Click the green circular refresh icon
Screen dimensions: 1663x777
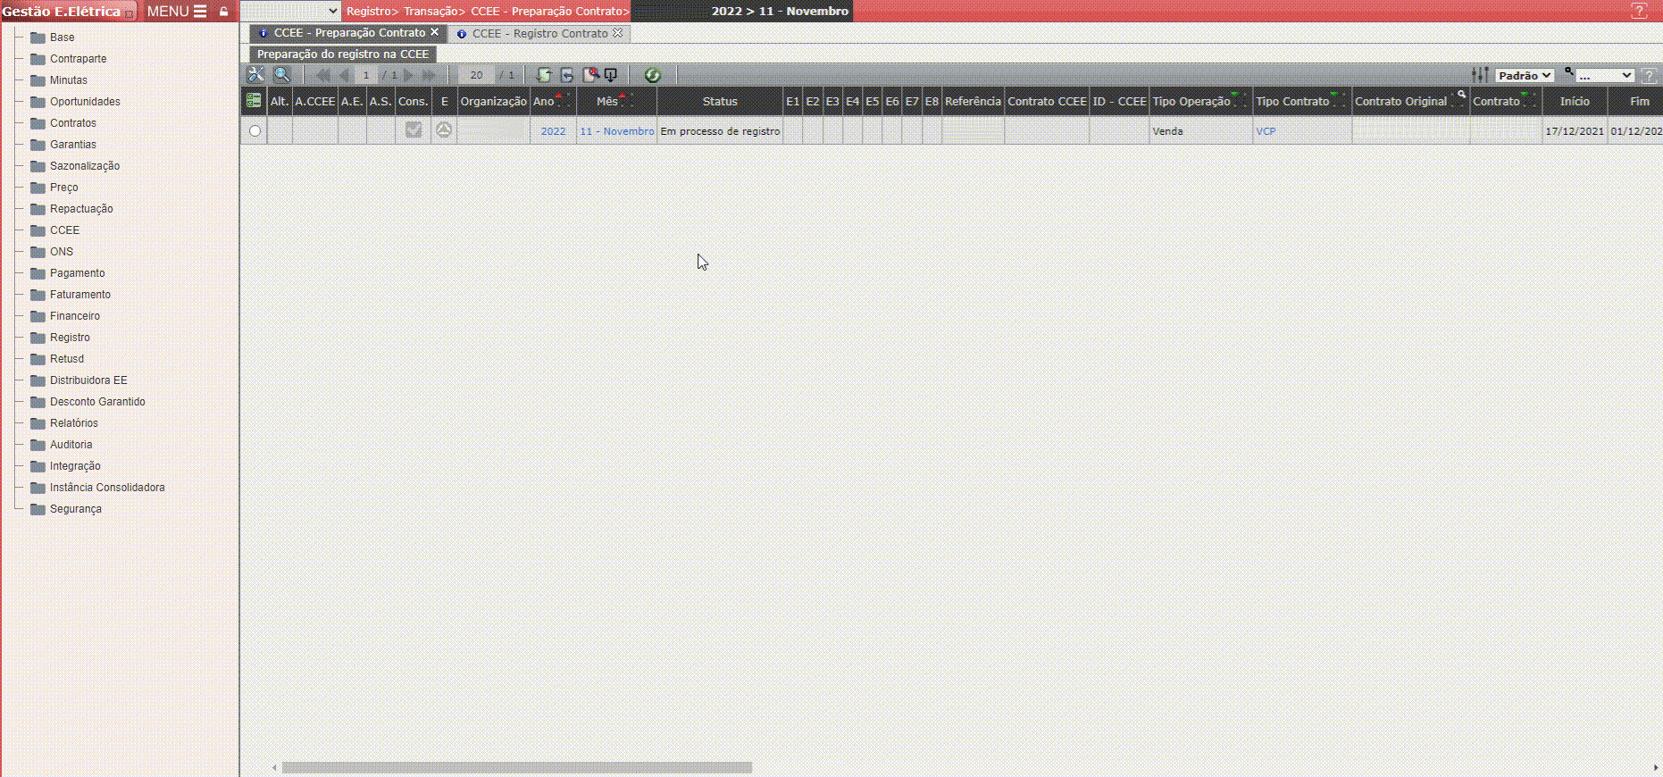[x=652, y=75]
